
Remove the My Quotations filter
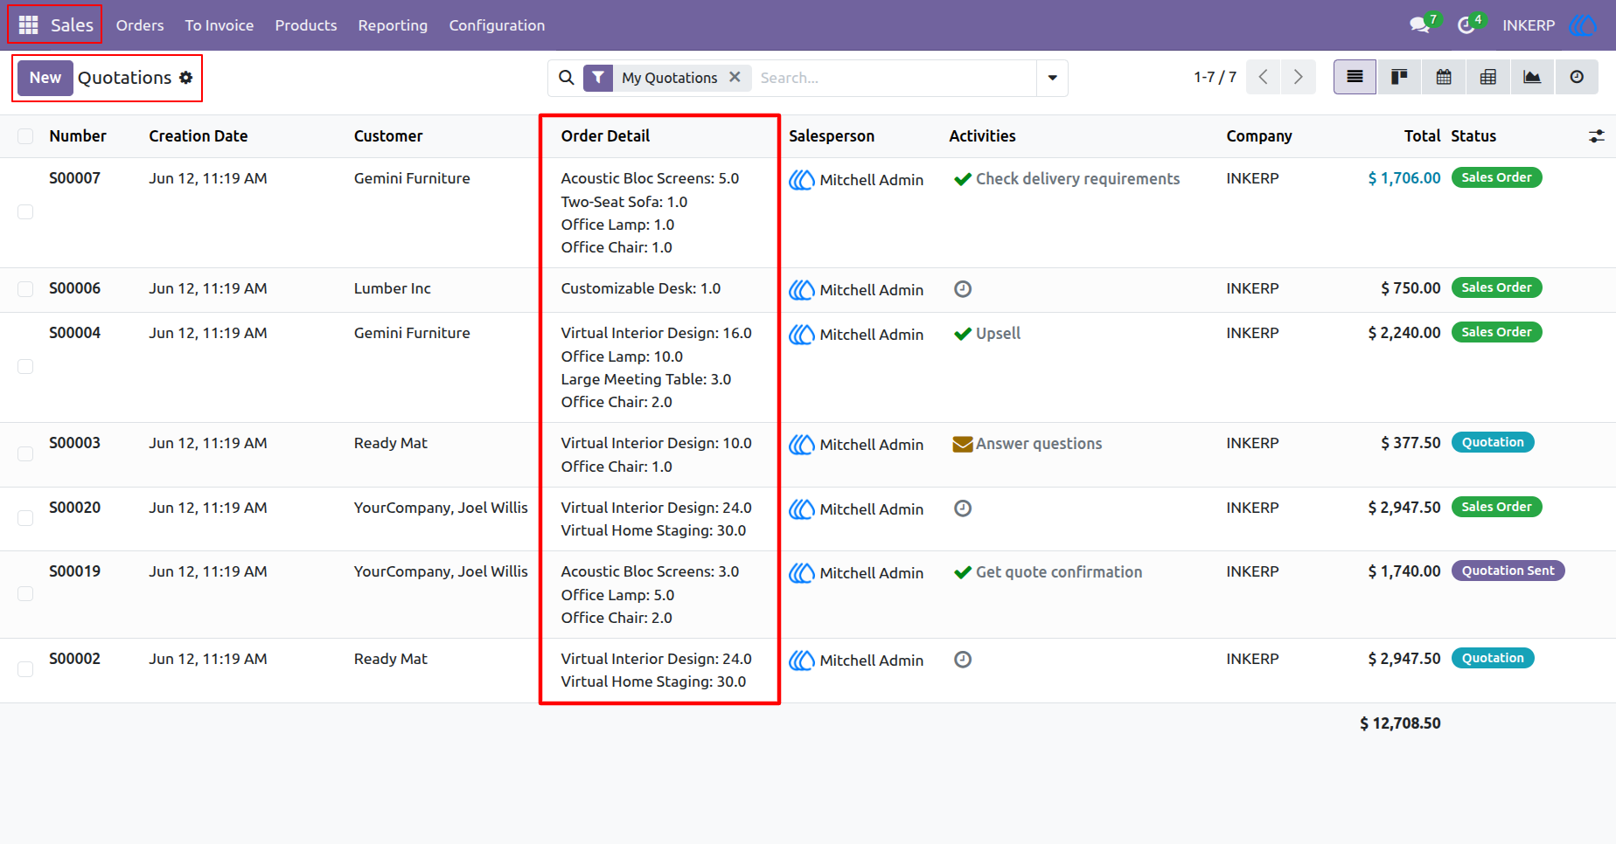click(x=735, y=77)
